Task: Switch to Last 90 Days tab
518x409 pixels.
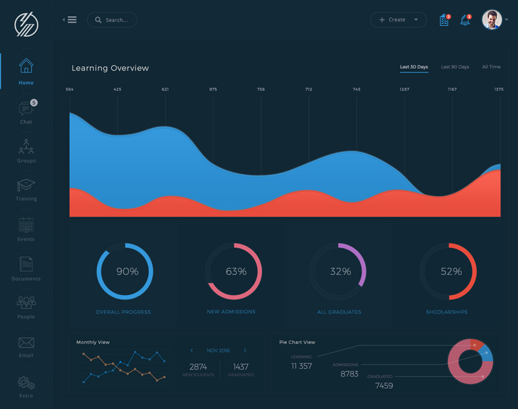Action: click(x=455, y=67)
